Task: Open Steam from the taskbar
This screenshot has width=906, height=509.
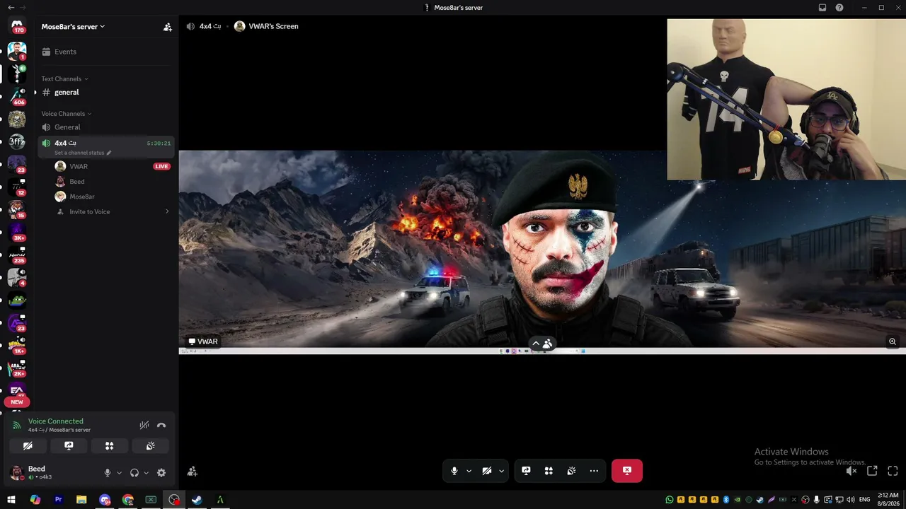Action: (197, 500)
